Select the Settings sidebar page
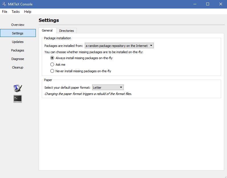The width and height of the screenshot is (227, 178). 18,33
